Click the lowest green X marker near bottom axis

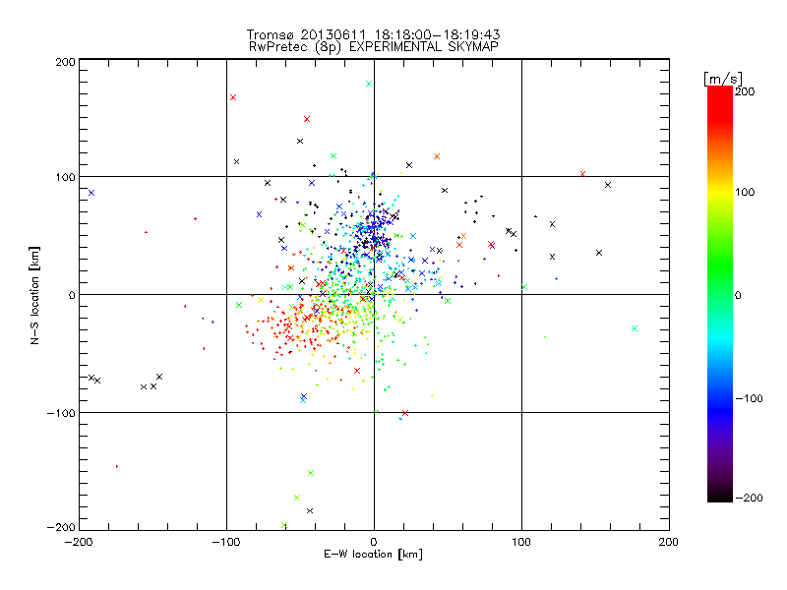284,525
